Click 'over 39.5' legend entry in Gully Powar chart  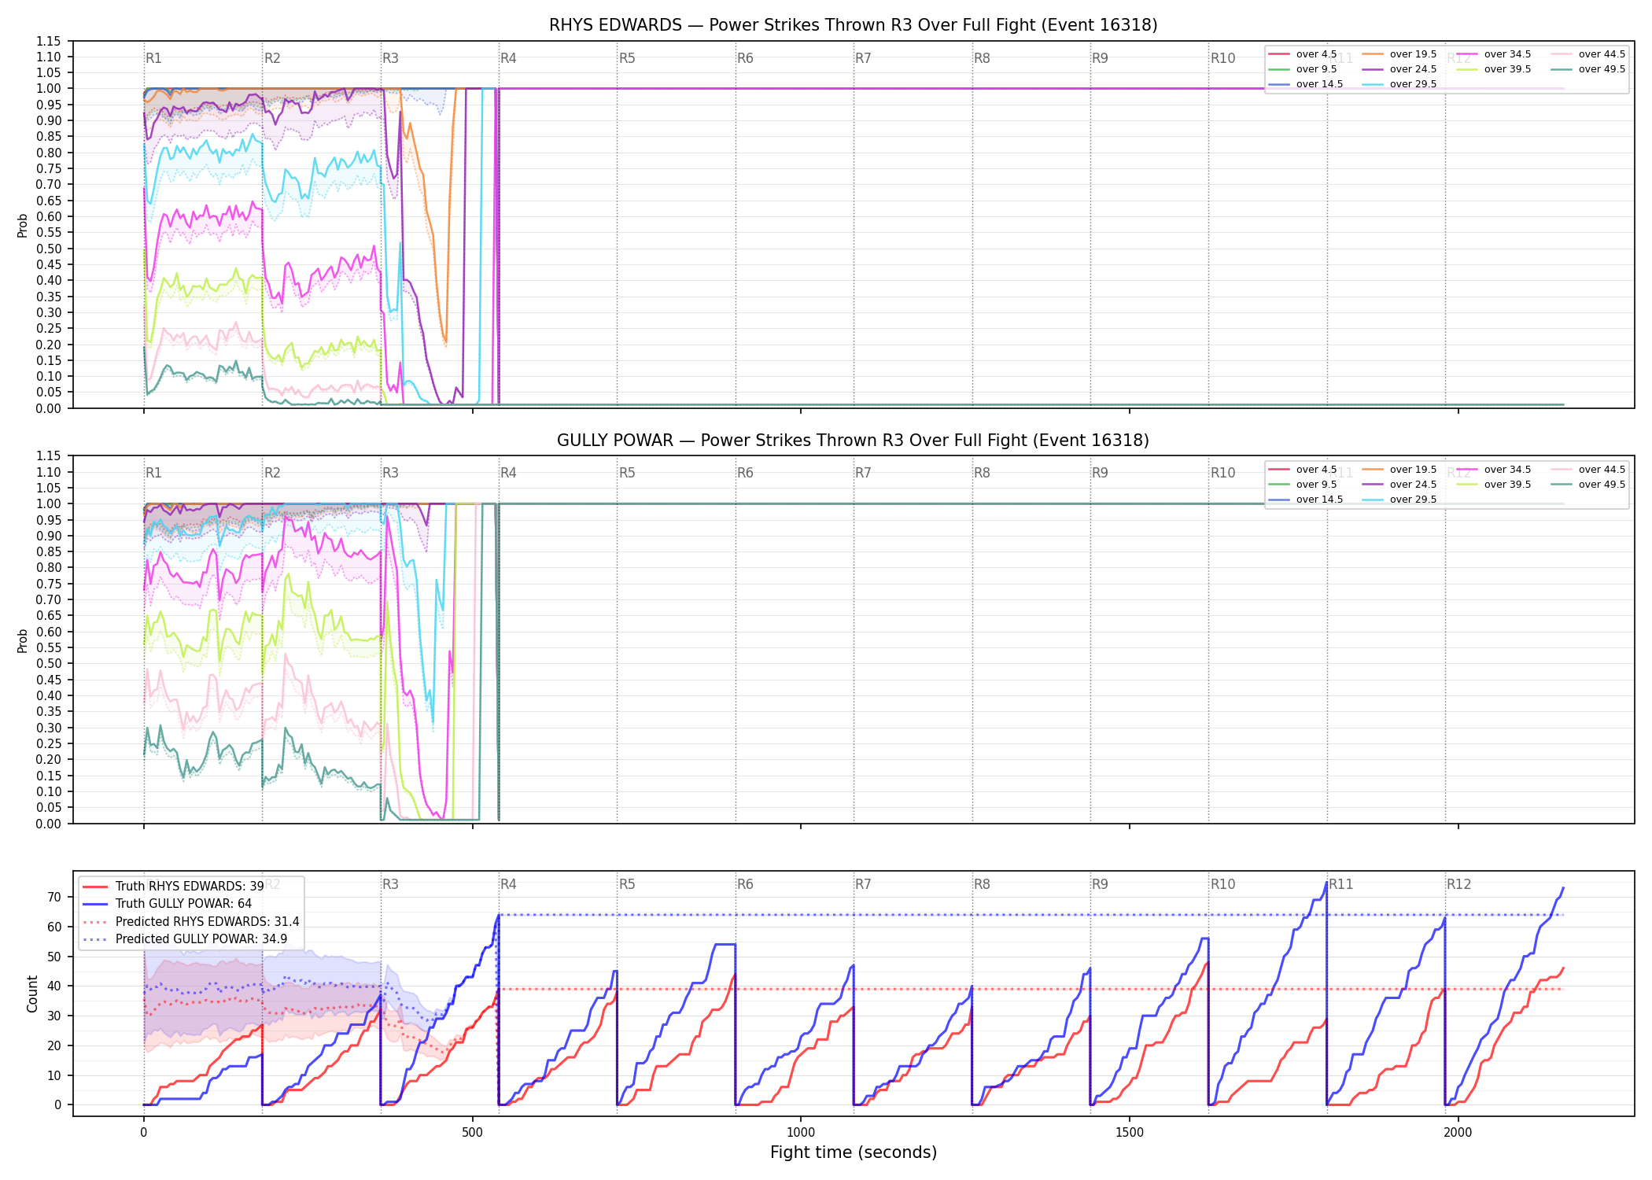point(1494,485)
